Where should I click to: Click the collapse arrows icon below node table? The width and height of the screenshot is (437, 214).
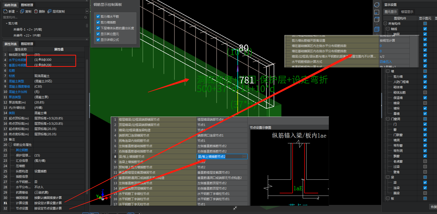pyautogui.click(x=235, y=208)
